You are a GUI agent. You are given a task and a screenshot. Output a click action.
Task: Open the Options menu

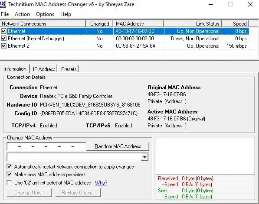coord(45,14)
